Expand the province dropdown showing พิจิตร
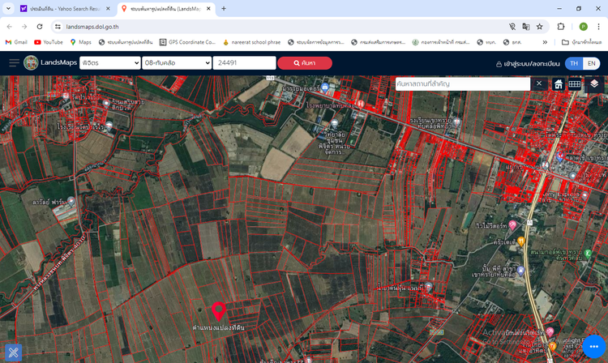This screenshot has height=363, width=608. pos(109,63)
